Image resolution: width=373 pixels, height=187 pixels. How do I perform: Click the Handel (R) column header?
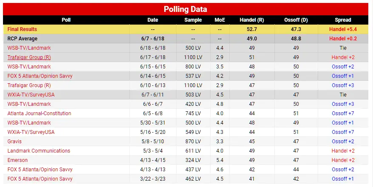click(x=252, y=20)
